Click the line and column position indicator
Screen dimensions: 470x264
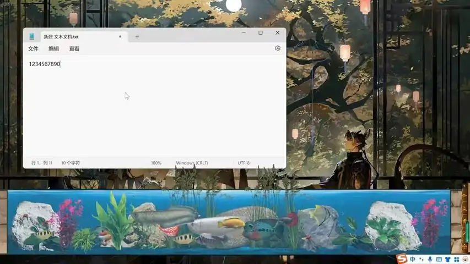pyautogui.click(x=42, y=163)
